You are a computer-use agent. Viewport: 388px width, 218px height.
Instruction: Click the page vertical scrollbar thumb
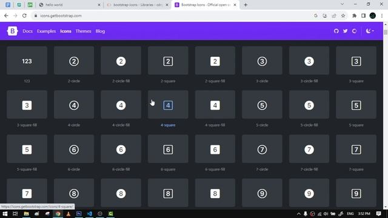[x=386, y=32]
